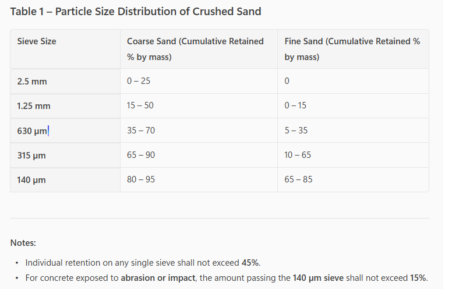Screen dimensions: 459x289
Task: Click the 140 µm row label cell
Action: click(x=31, y=180)
